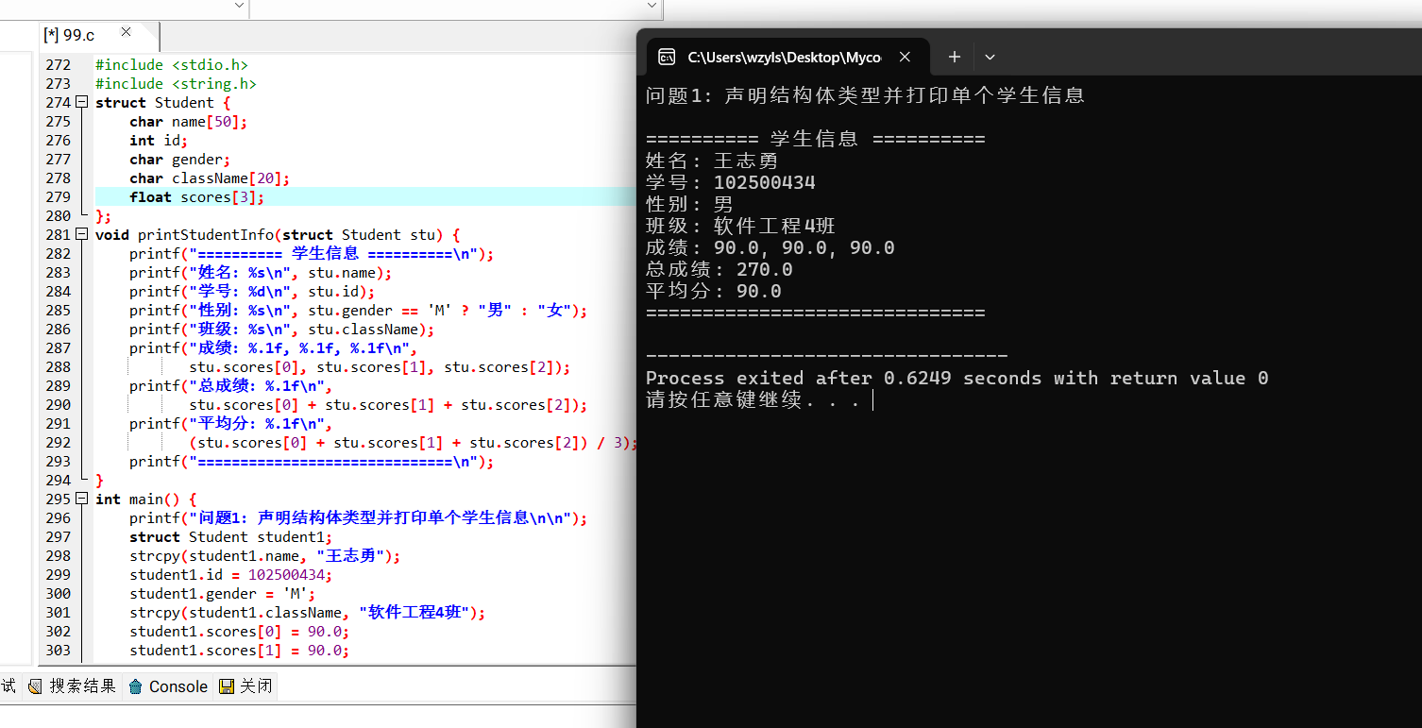Image resolution: width=1422 pixels, height=728 pixels.
Task: Click the printf 姓名 line at 283
Action: coord(261,272)
